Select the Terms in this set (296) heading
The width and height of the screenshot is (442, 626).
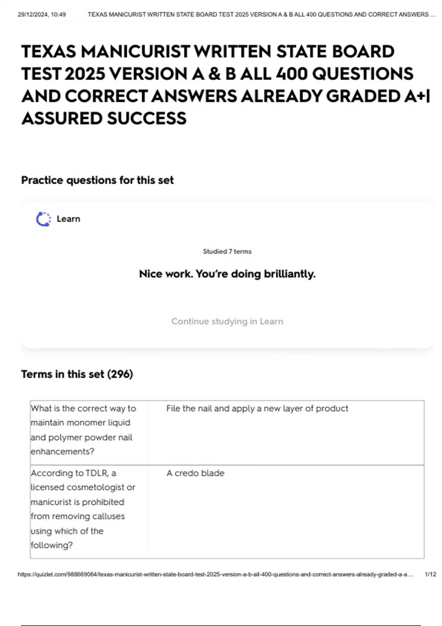coord(77,374)
